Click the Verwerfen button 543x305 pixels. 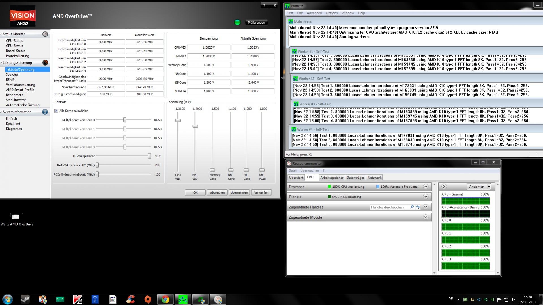[261, 192]
